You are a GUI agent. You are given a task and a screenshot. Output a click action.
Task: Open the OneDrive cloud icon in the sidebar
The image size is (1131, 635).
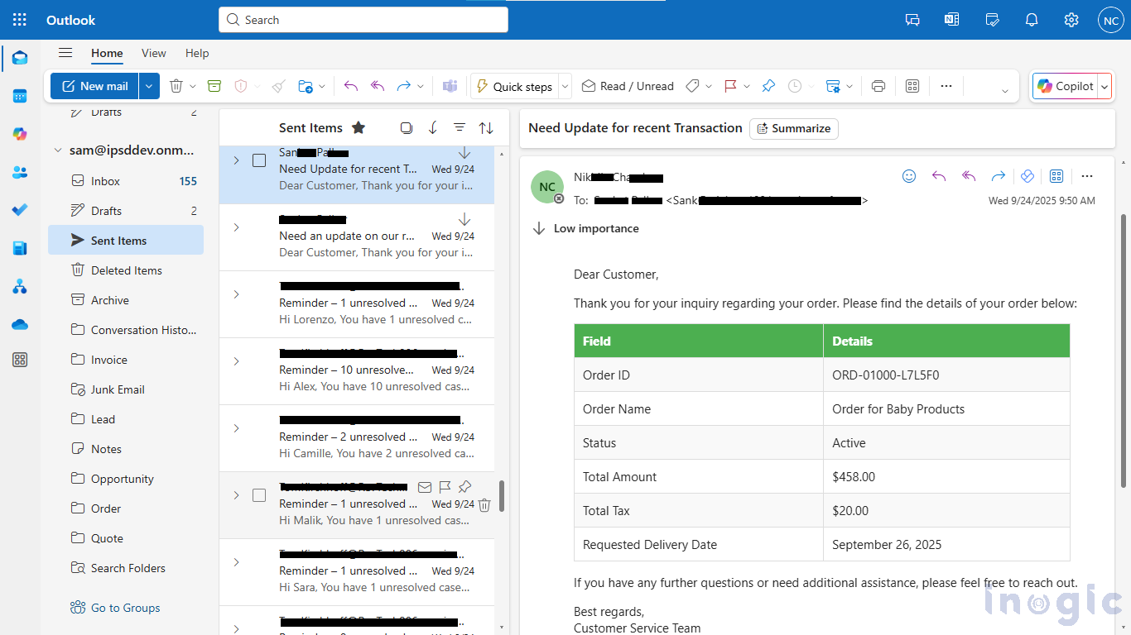pos(20,324)
